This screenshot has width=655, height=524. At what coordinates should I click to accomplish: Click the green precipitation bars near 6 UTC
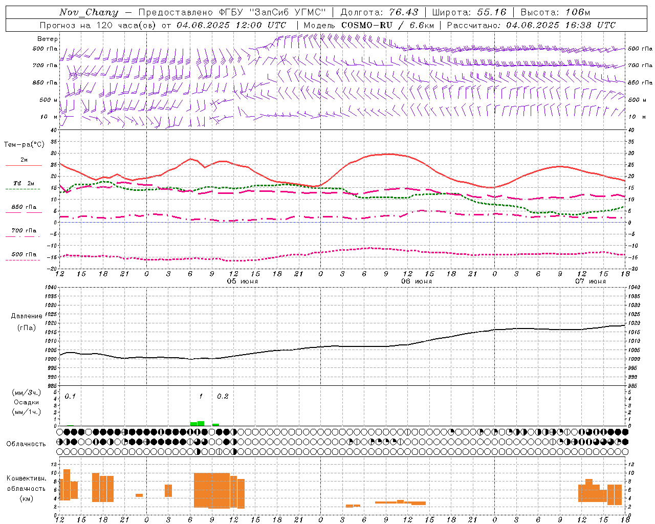[x=198, y=423]
